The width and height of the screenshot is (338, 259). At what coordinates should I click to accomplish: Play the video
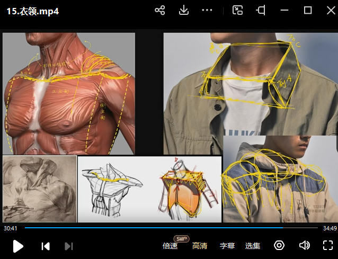[x=18, y=246]
